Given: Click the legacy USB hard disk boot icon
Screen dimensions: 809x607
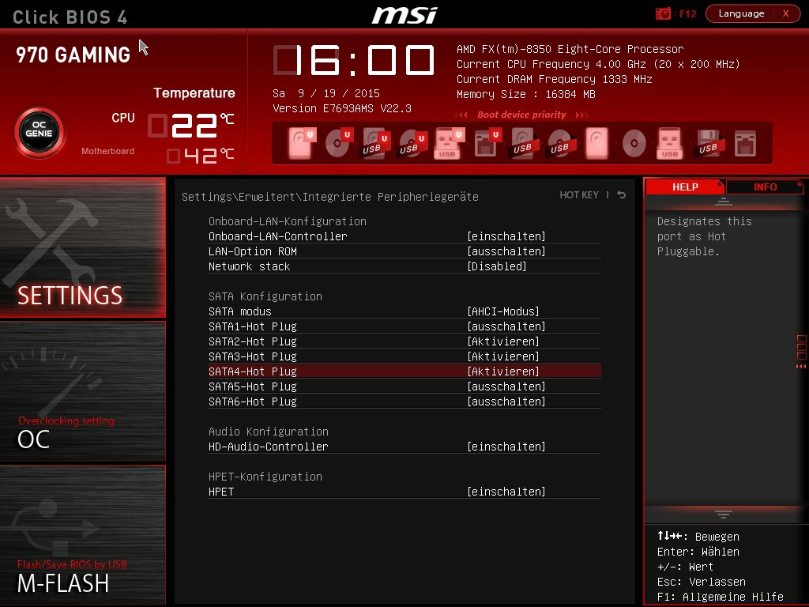Looking at the screenshot, I should [x=525, y=143].
